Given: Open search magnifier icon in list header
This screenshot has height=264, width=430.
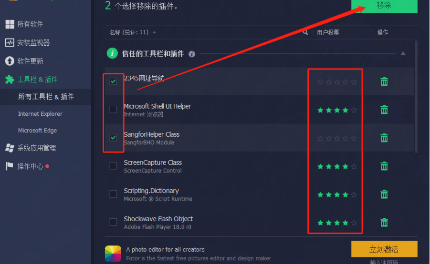Looking at the screenshot, I should pos(305,32).
